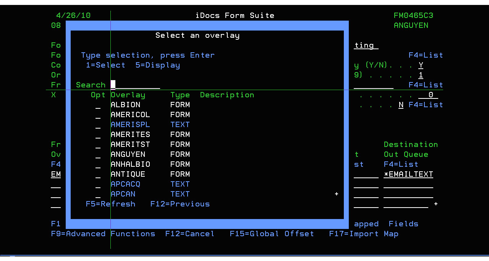
Task: Click Opt field beside AMERISPL overlay
Action: (x=98, y=125)
